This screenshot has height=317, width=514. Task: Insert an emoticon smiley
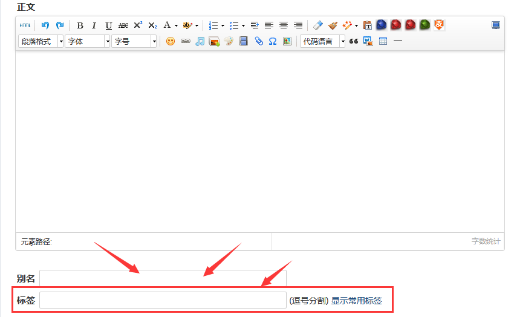[x=170, y=41]
